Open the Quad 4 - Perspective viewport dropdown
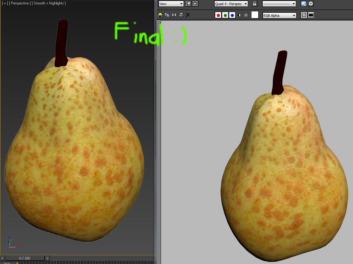The width and height of the screenshot is (353, 264). coord(231,3)
